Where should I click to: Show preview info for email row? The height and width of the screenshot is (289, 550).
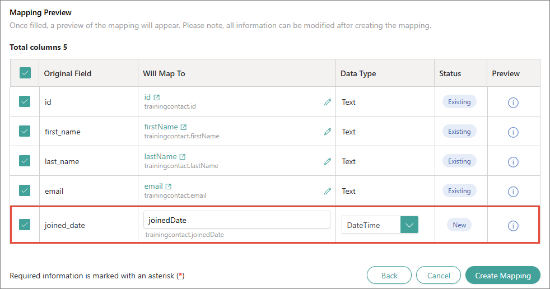[513, 192]
